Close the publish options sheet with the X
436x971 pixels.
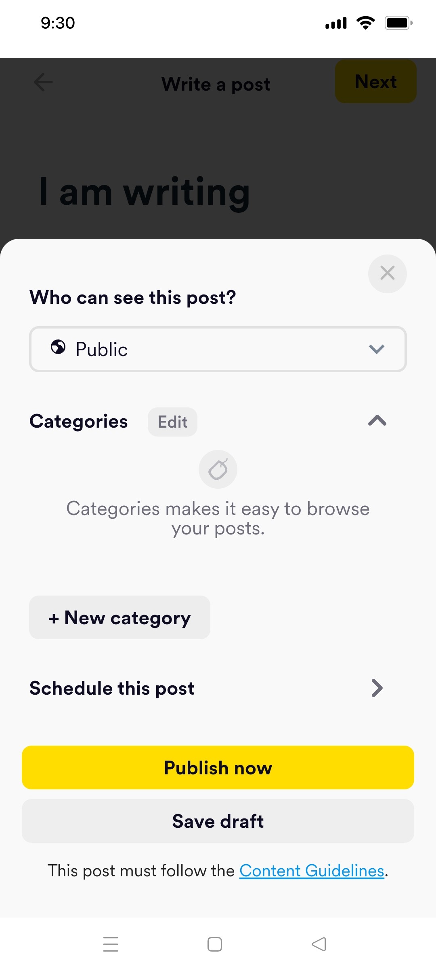coord(387,273)
